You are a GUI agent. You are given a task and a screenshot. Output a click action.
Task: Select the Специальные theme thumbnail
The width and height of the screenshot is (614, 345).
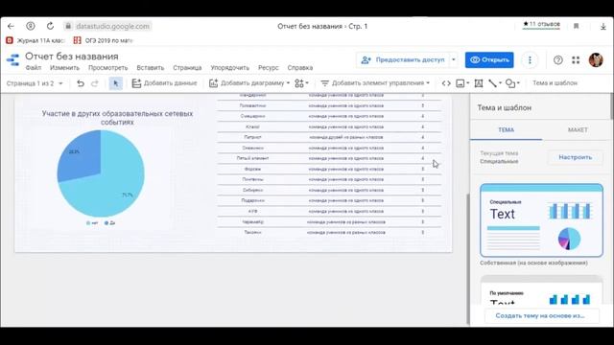point(541,220)
